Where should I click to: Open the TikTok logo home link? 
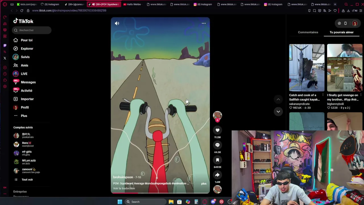point(23,21)
